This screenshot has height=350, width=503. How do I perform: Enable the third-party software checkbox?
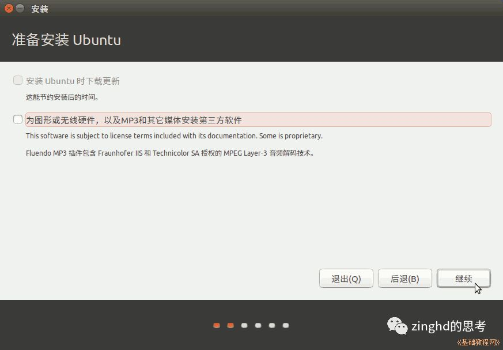click(18, 119)
